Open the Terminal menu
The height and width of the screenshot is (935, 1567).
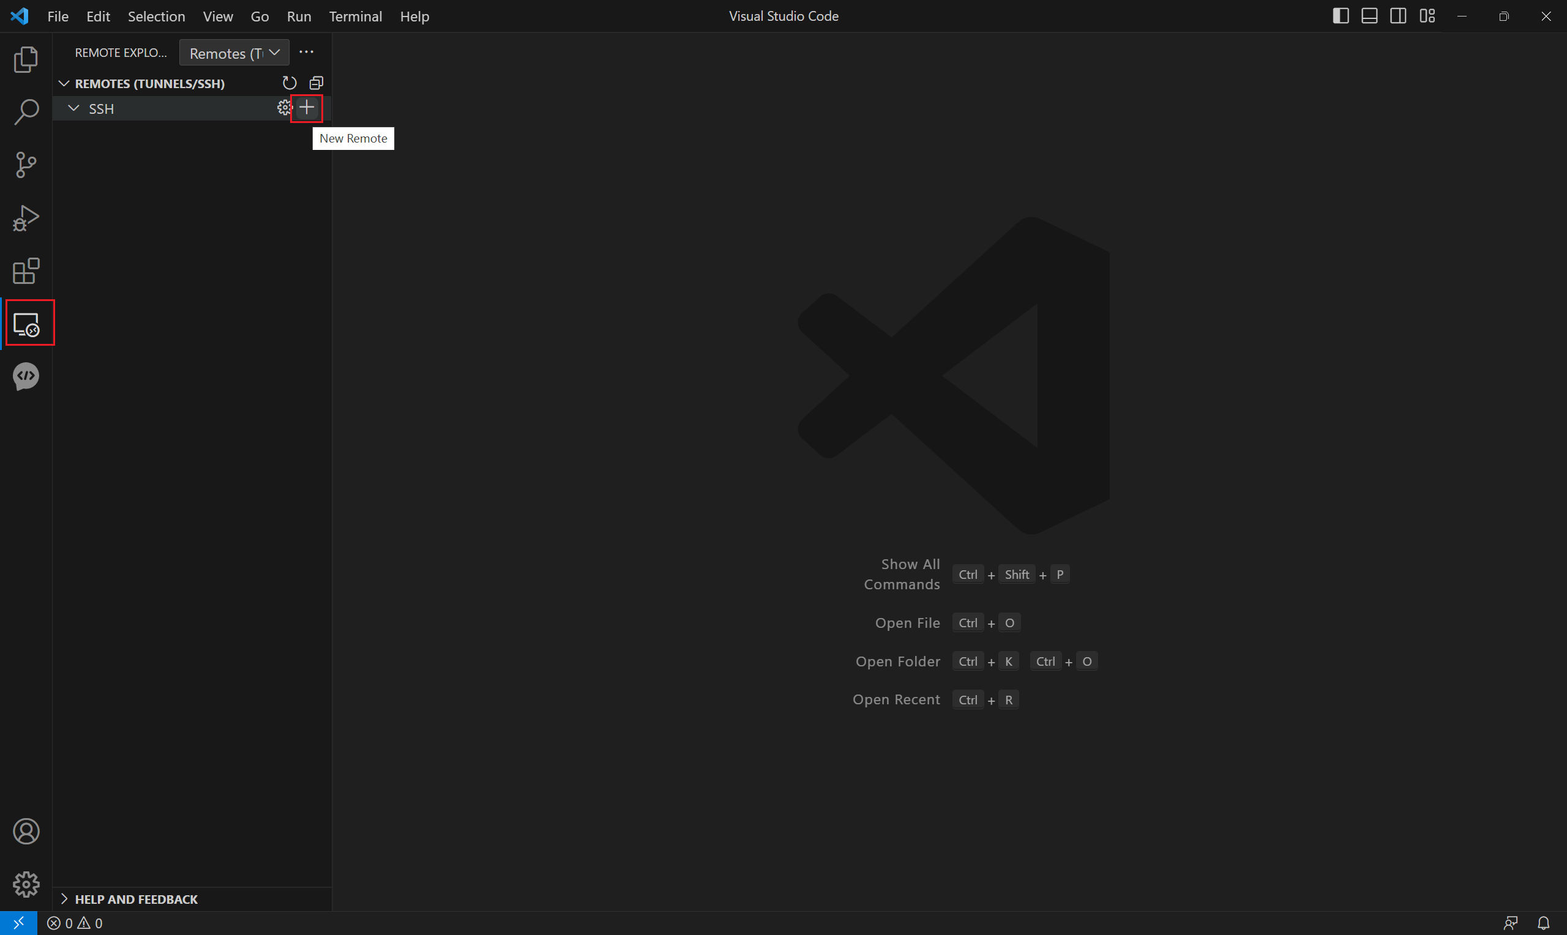point(356,17)
